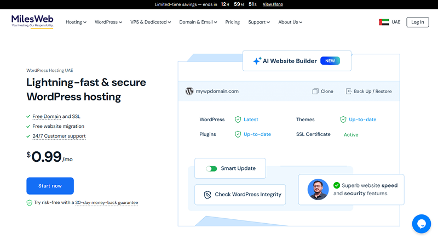Expand the WordPress dropdown menu
Screen dimensions: 438x244
tap(108, 22)
